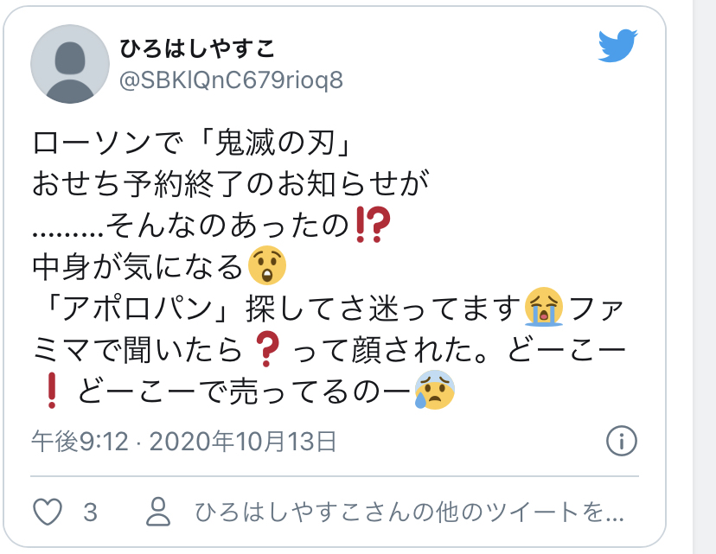Like the tweet with the heart icon
716x554 pixels.
coord(48,512)
